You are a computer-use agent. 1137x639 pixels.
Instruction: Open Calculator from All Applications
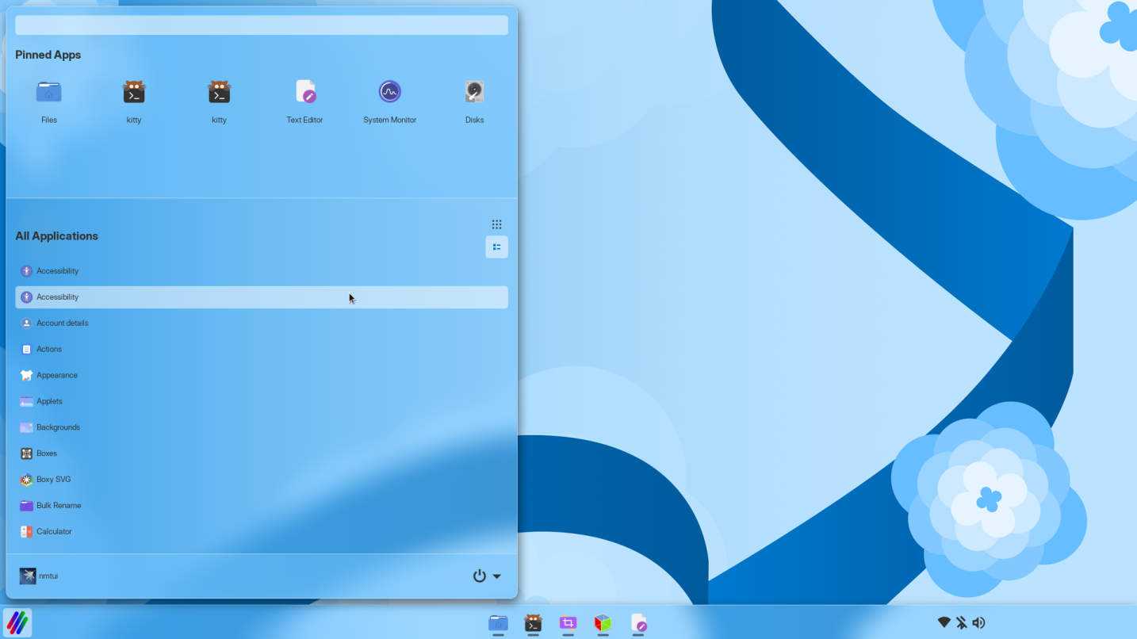[x=262, y=532]
